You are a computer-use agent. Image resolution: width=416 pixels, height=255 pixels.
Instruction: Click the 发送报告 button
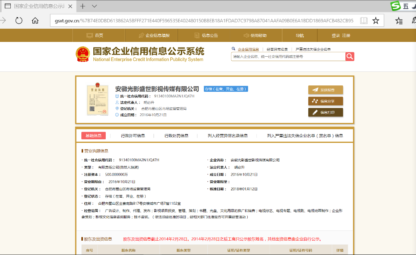pyautogui.click(x=325, y=90)
